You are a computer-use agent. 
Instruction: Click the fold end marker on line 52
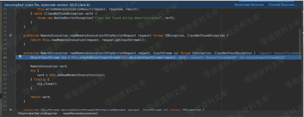15,102
